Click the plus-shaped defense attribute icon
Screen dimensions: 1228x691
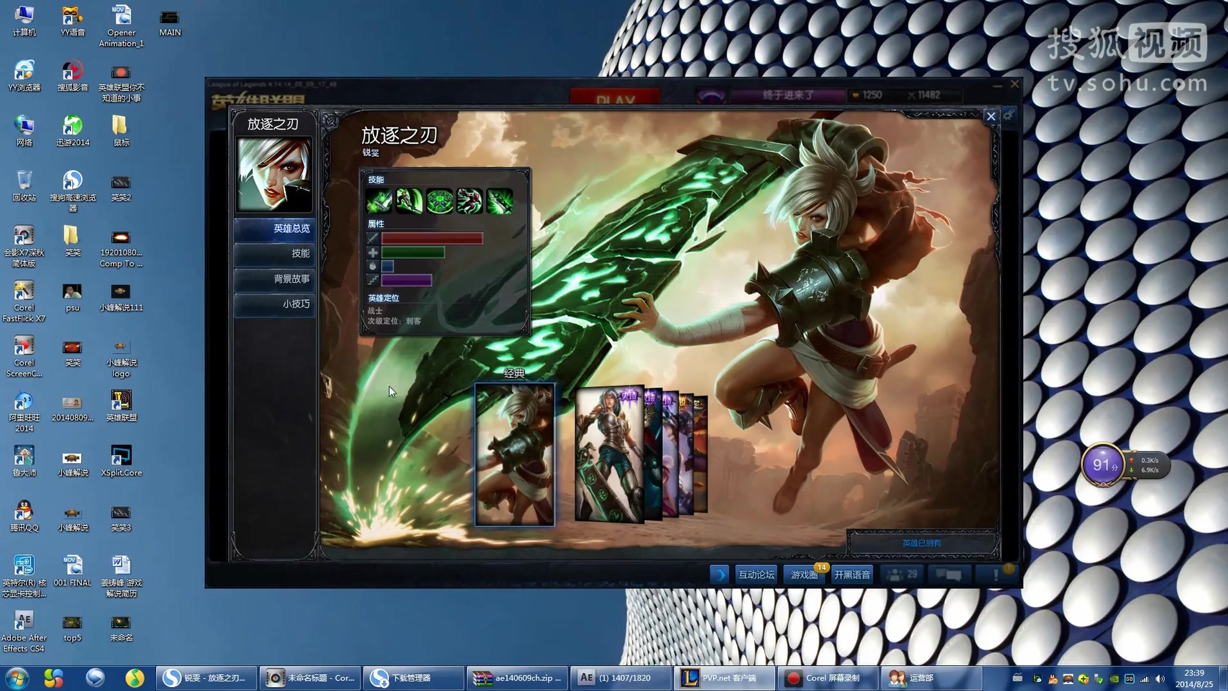[373, 253]
